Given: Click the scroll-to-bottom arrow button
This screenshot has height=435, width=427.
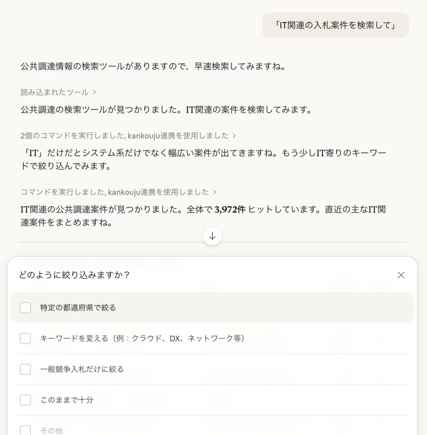Looking at the screenshot, I should (212, 236).
